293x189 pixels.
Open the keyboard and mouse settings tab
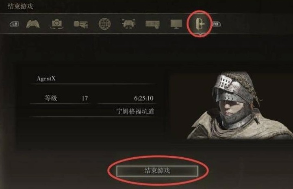(x=153, y=24)
